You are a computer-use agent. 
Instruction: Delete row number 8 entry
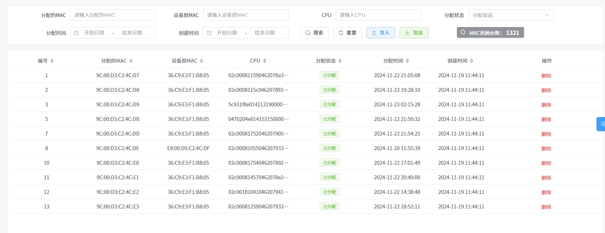(546, 148)
